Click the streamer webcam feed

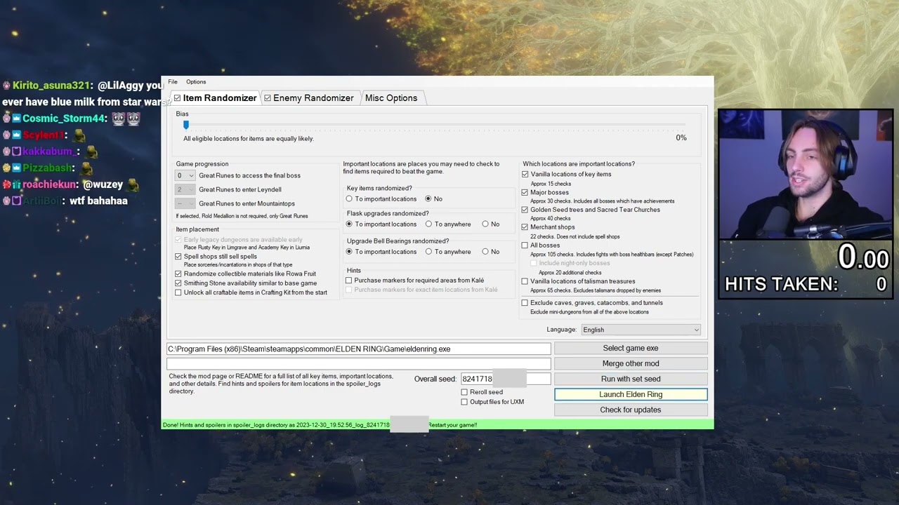pos(806,175)
